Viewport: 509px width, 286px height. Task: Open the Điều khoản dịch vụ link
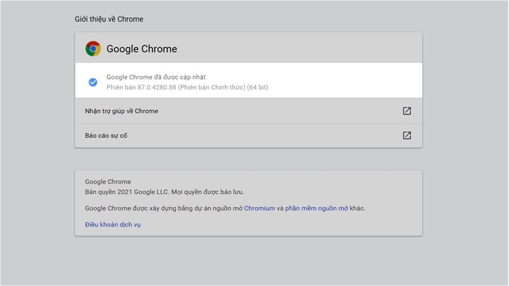click(x=113, y=224)
